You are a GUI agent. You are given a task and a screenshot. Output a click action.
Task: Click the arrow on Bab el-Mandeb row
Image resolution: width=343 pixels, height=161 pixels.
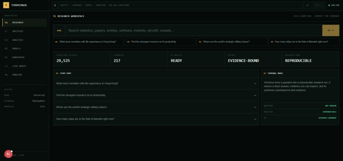coord(254,119)
